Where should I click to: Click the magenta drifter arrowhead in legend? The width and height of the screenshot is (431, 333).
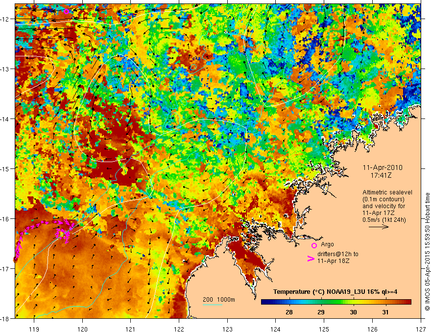[311, 259]
